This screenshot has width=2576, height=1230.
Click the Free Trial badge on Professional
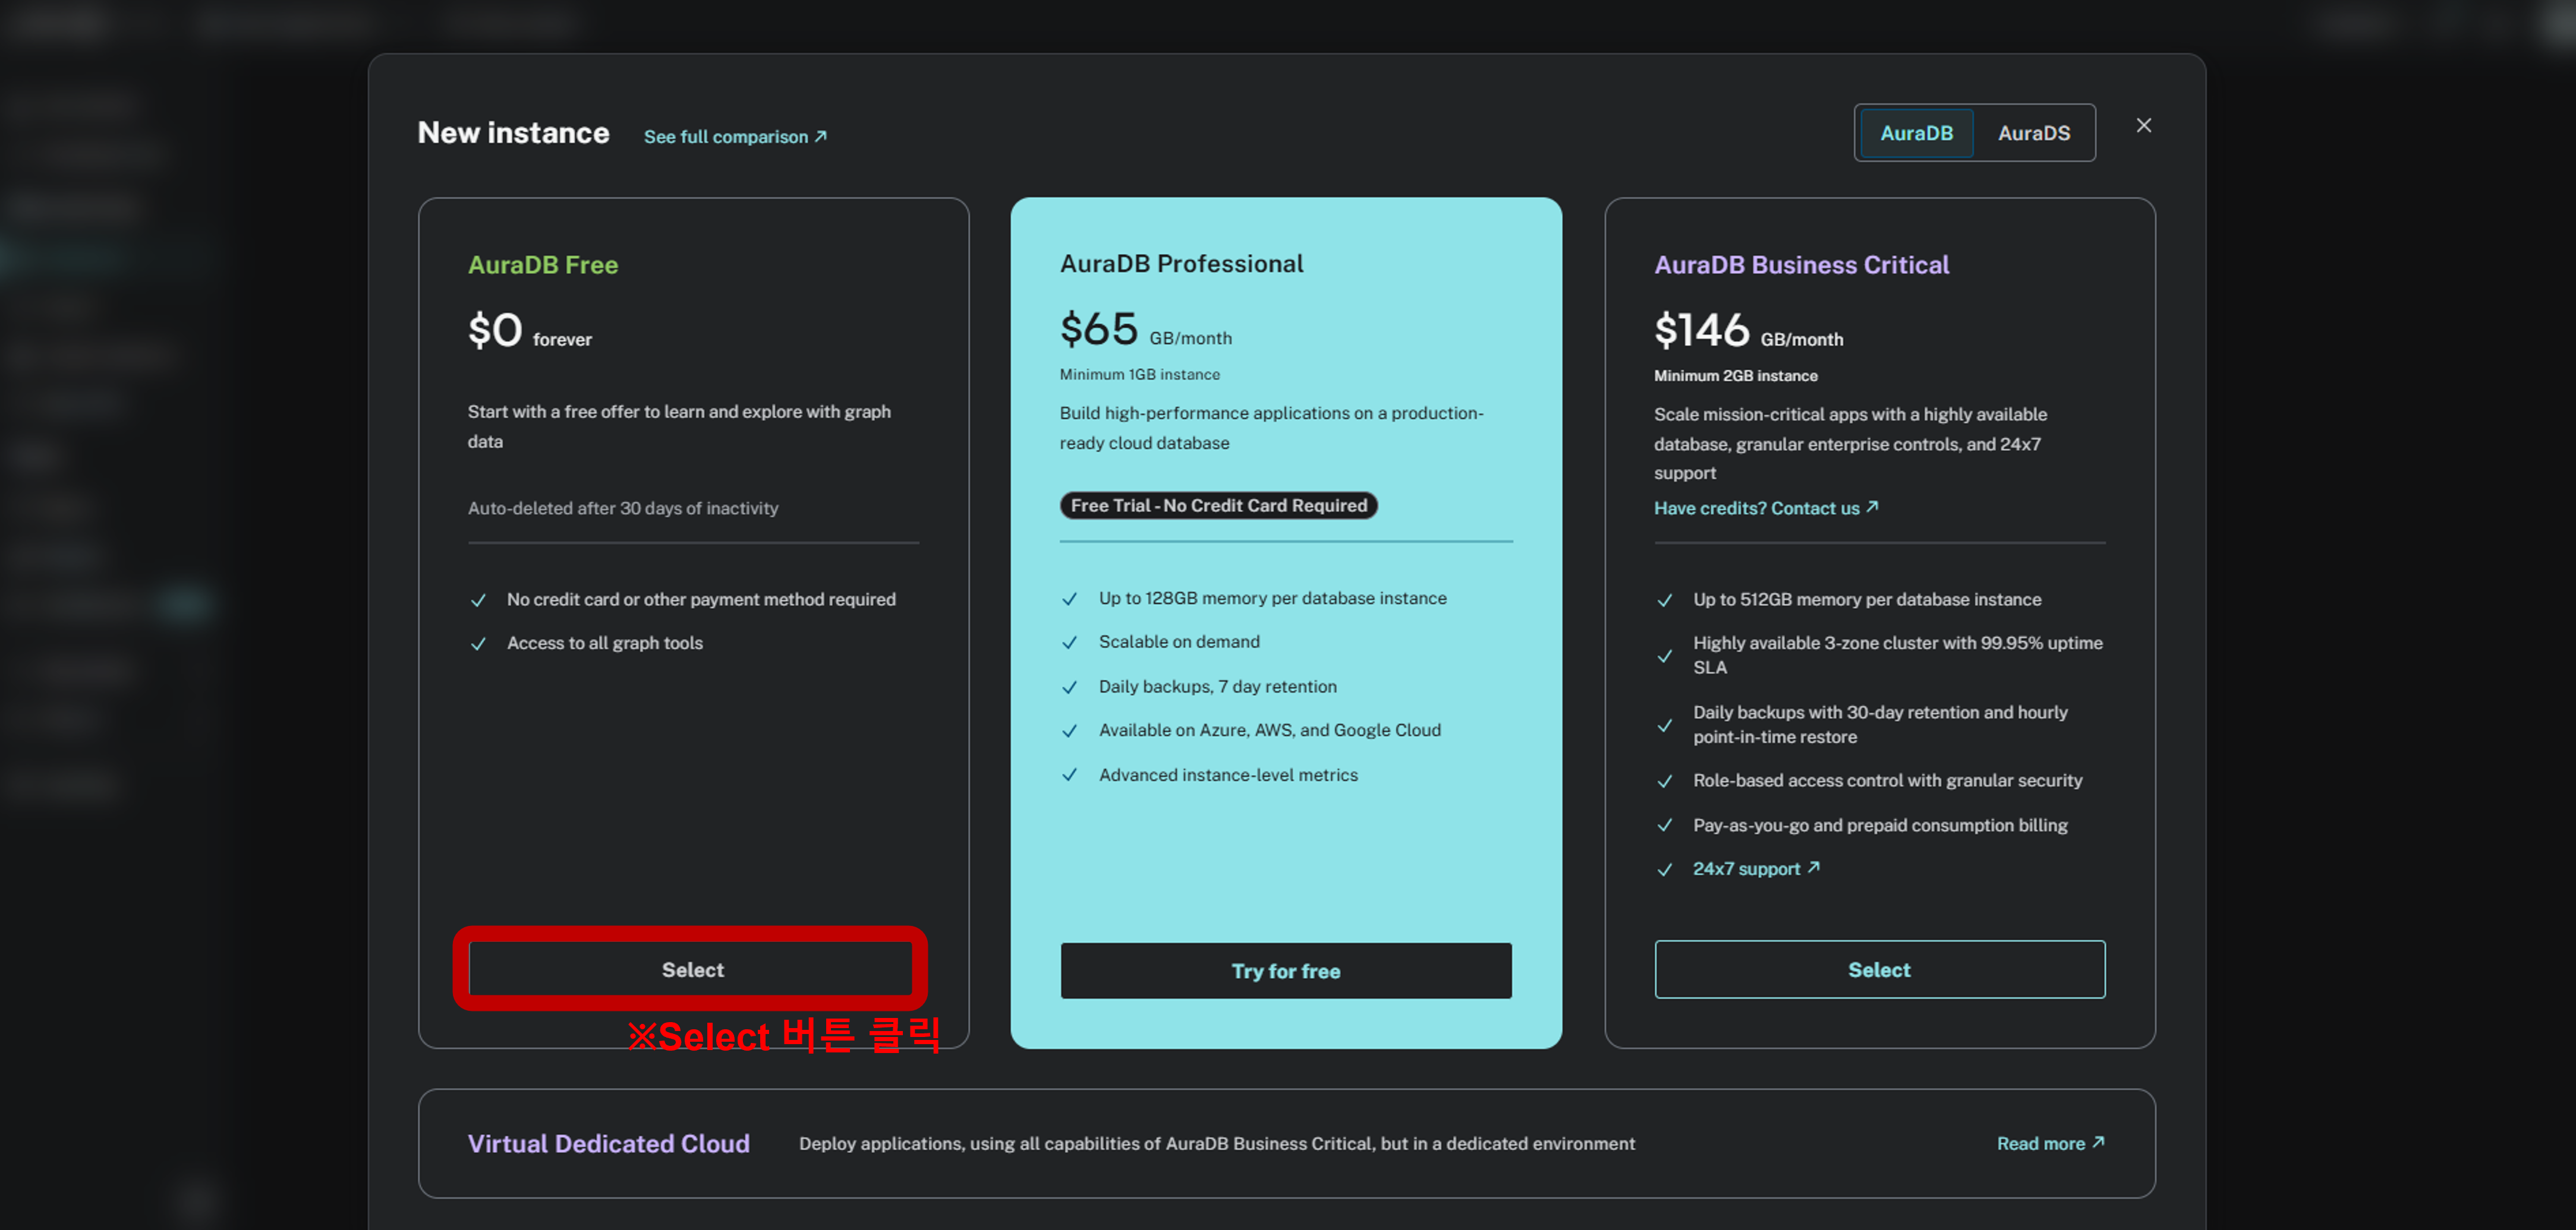point(1218,505)
